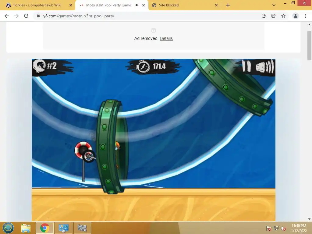Open File Explorer from taskbar
The width and height of the screenshot is (312, 234).
(x=26, y=228)
